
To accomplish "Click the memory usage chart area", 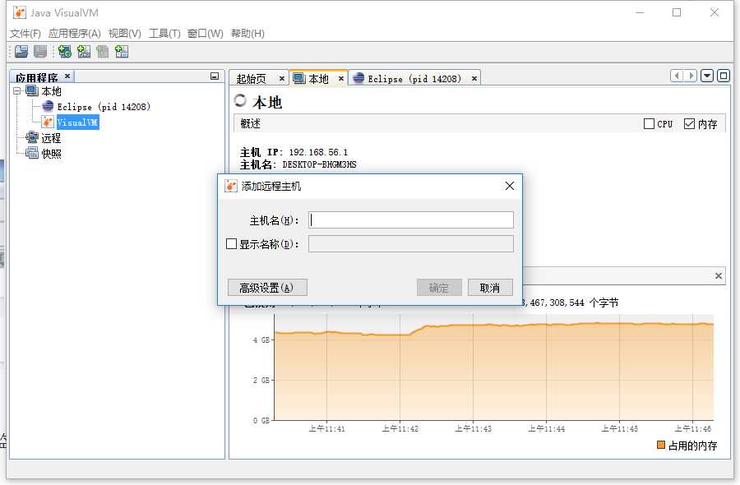I will [493, 367].
